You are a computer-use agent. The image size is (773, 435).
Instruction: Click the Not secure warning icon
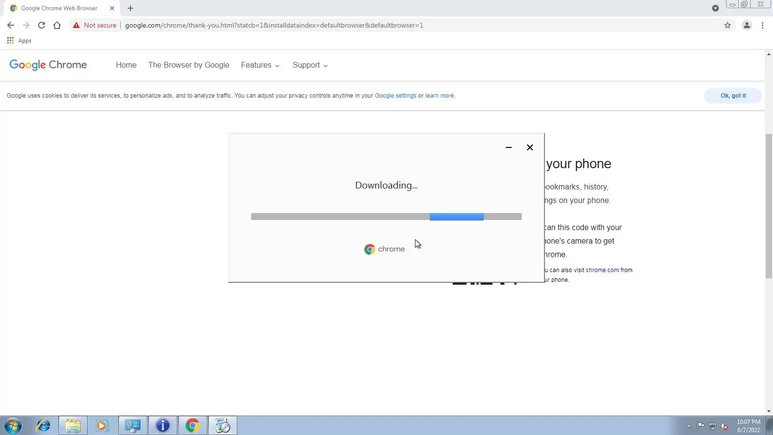pyautogui.click(x=76, y=25)
